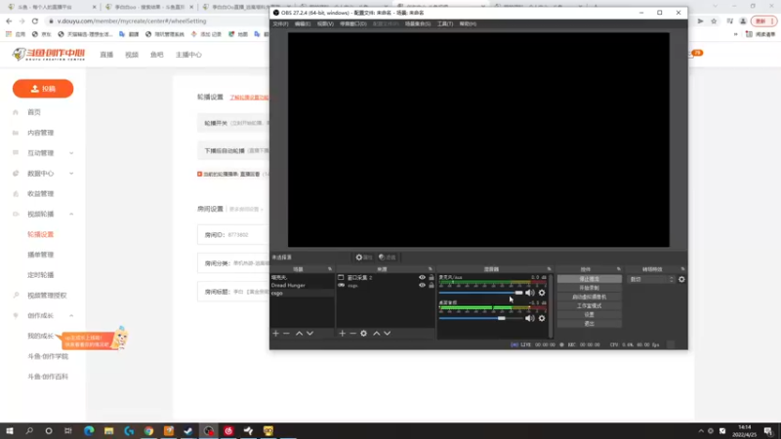781x439 pixels.
Task: Open Chrome profile avatar icon
Action: click(743, 20)
